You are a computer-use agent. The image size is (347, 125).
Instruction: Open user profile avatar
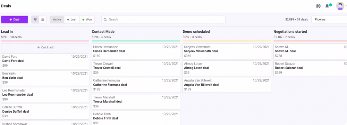(x=340, y=6)
